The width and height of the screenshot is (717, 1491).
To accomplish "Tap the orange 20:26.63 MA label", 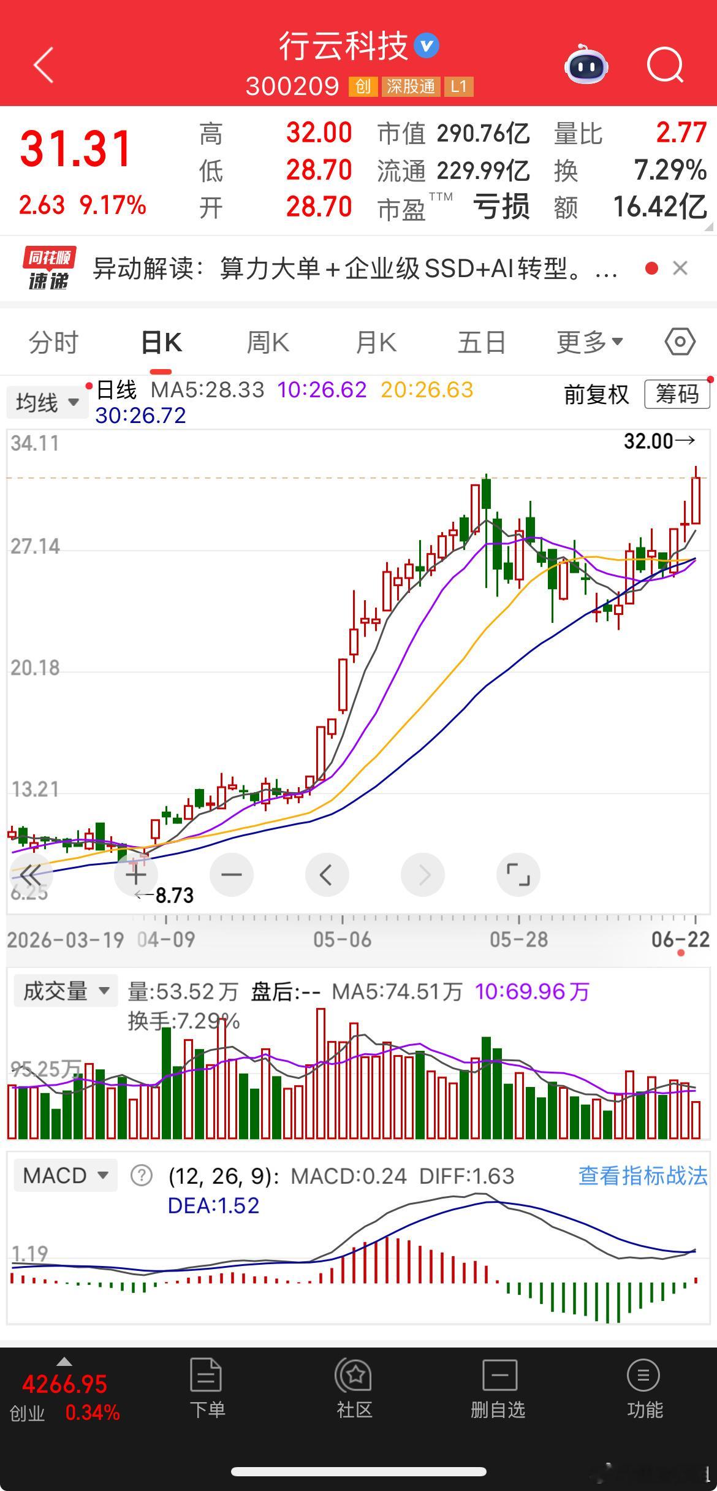I will pos(427,390).
